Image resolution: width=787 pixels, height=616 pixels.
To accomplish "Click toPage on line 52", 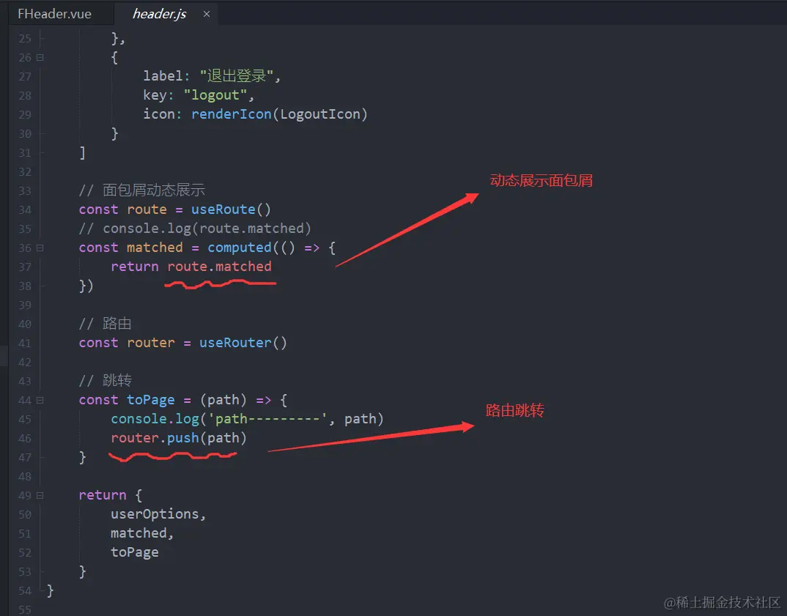I will coord(135,552).
